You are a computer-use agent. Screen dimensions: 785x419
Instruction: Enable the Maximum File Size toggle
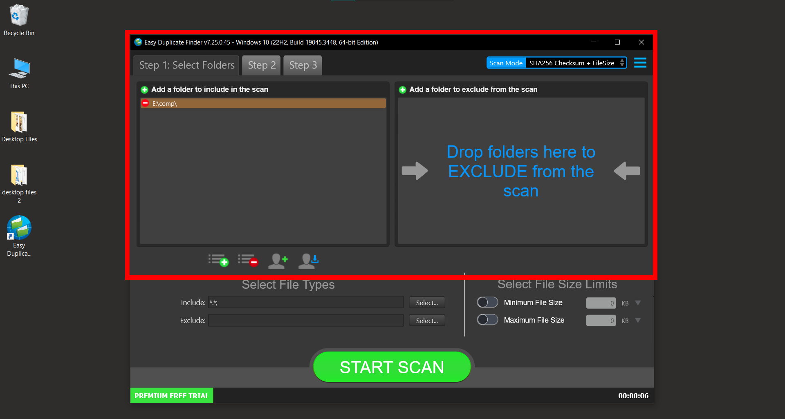coord(487,320)
